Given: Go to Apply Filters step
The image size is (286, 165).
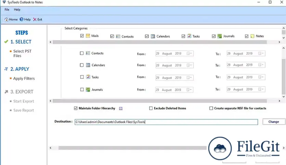Looking at the screenshot, I should 24,78.
